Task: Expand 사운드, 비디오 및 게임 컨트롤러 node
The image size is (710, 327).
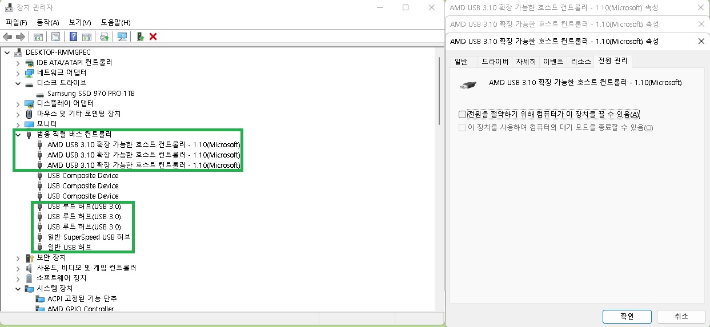Action: coord(18,268)
